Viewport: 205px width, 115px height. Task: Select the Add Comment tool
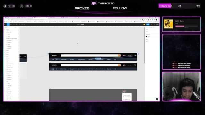[x=24, y=24]
